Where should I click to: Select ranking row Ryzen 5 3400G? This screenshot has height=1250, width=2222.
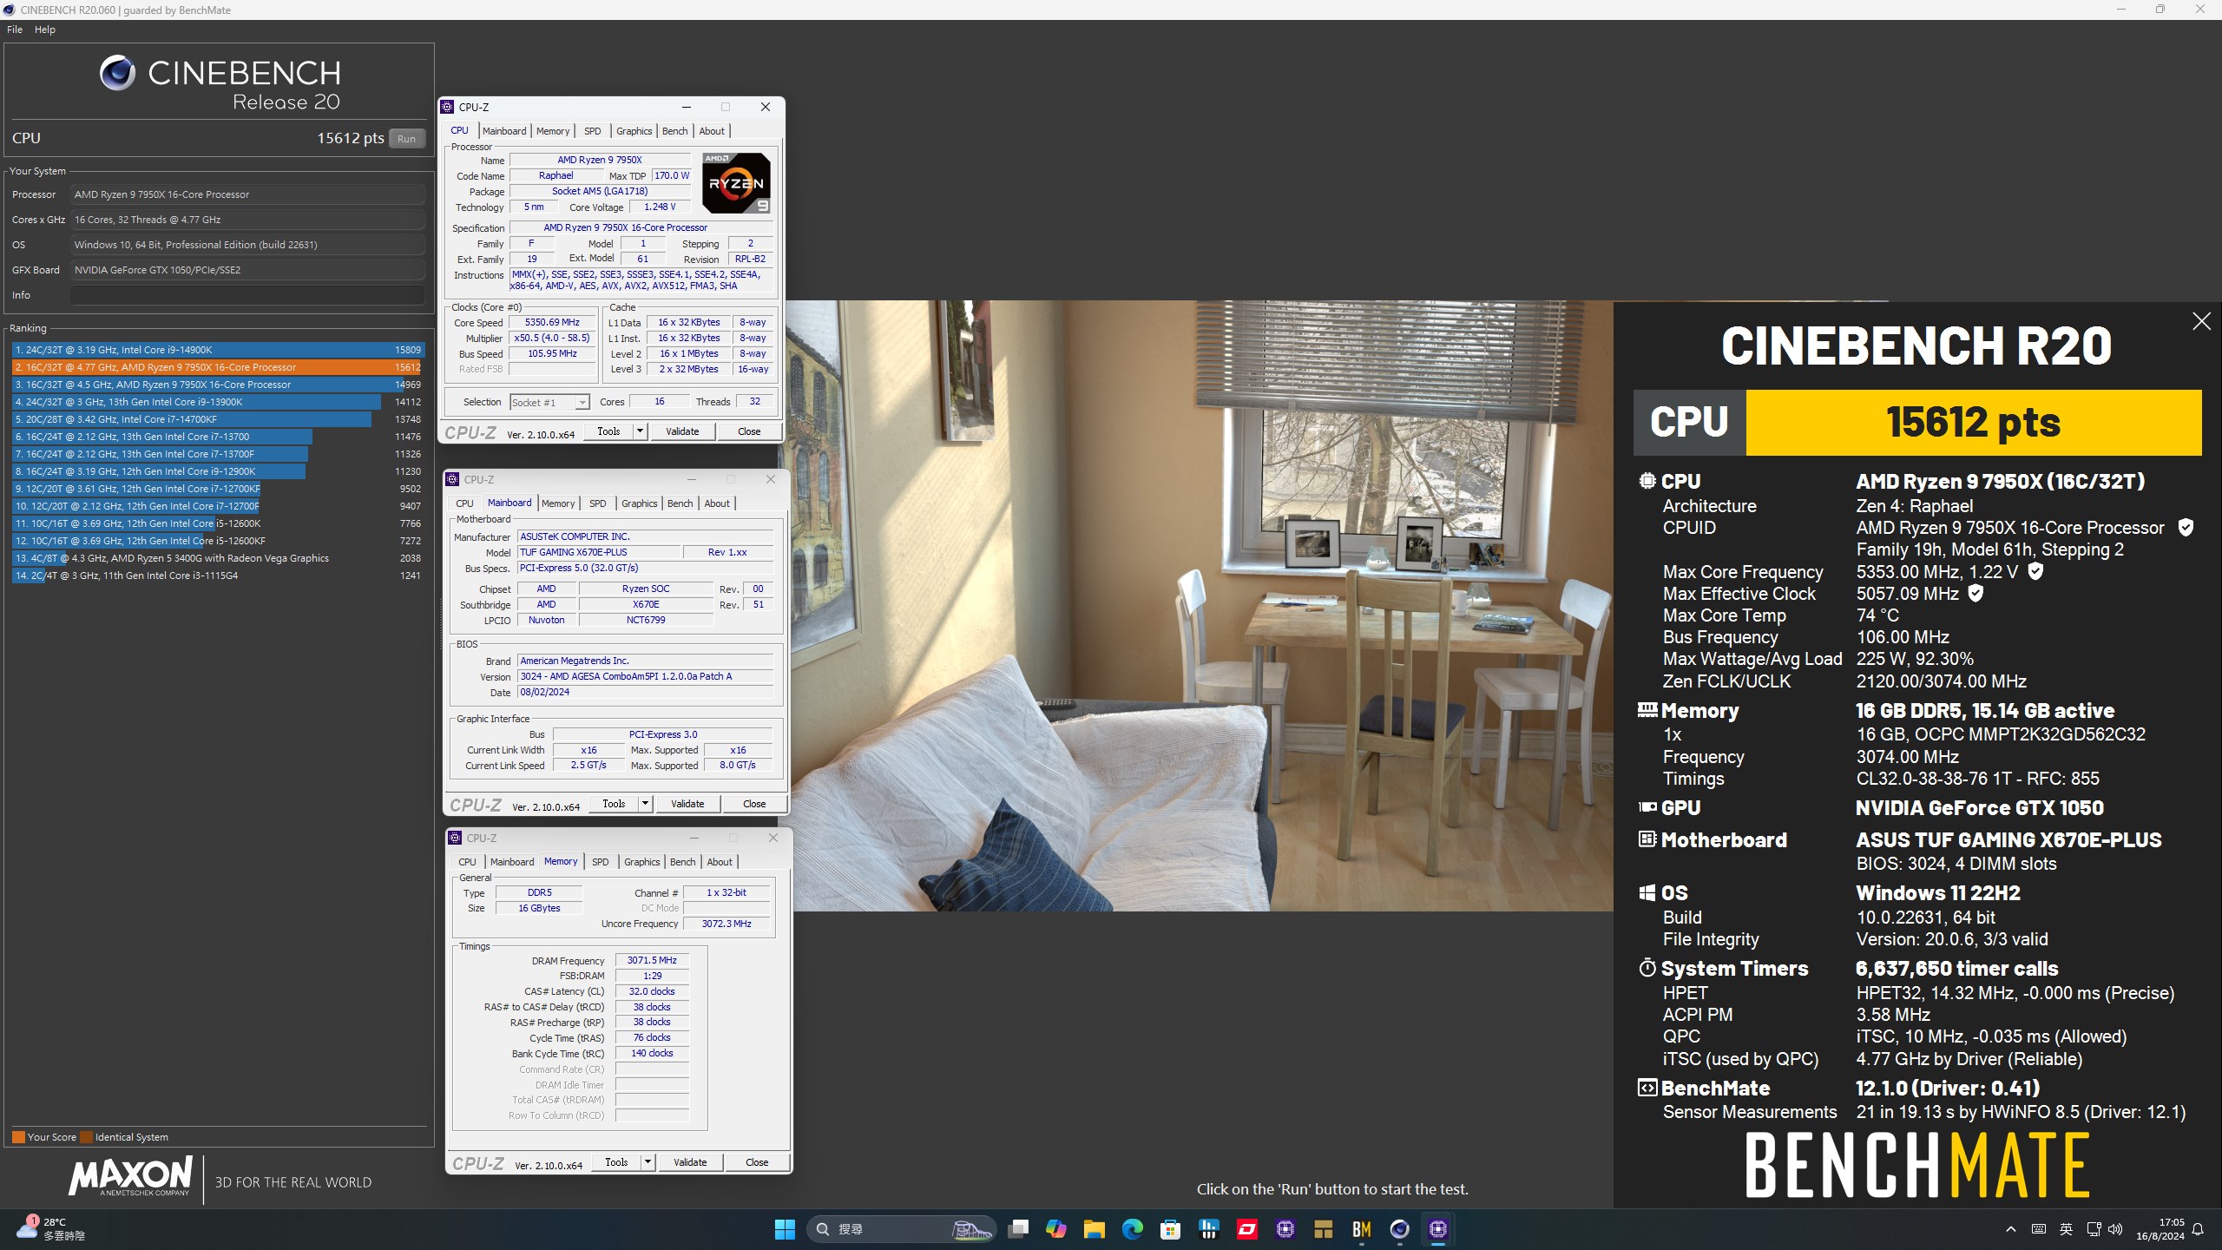[217, 558]
